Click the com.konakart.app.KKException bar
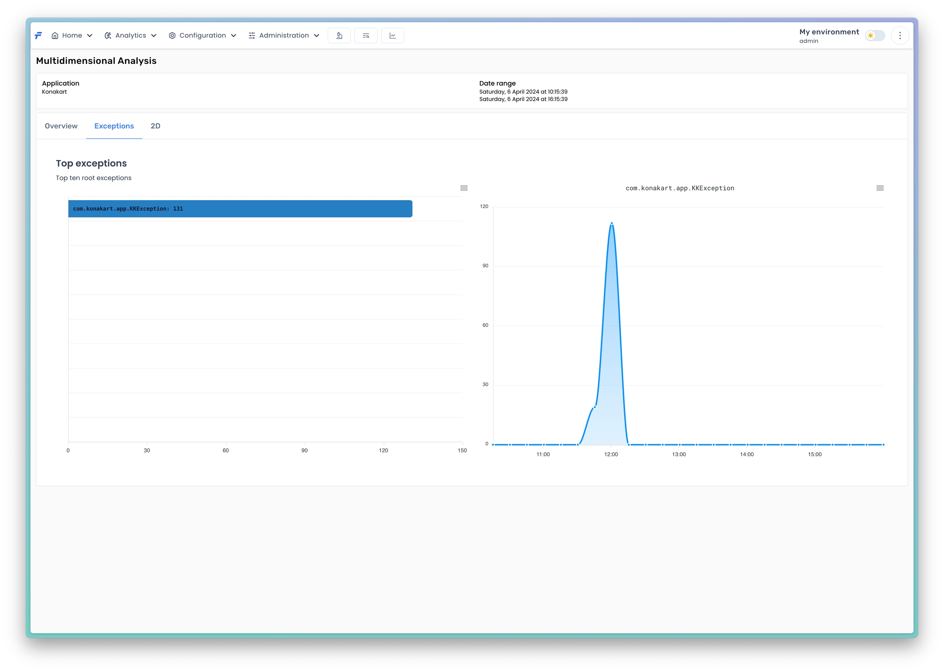 (240, 209)
